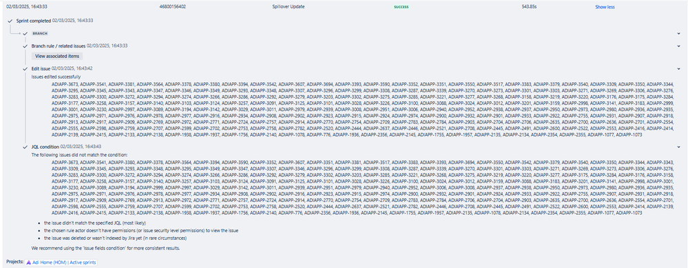
Task: Click ADIAPP-1073 ending the did-not-match list
Action: (628, 213)
